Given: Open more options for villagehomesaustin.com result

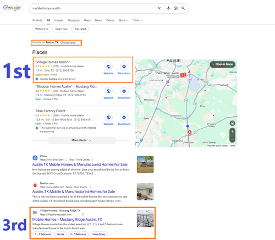Looking at the screenshot, I should [83, 214].
